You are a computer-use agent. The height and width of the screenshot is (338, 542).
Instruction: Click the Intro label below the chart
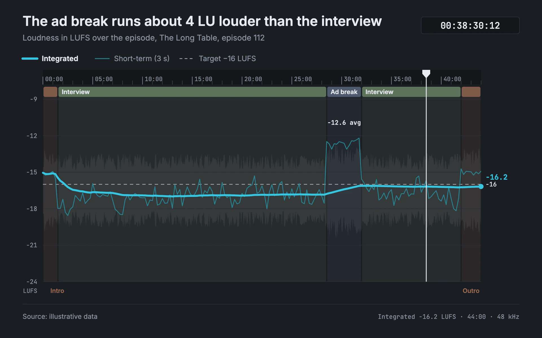[x=57, y=291]
